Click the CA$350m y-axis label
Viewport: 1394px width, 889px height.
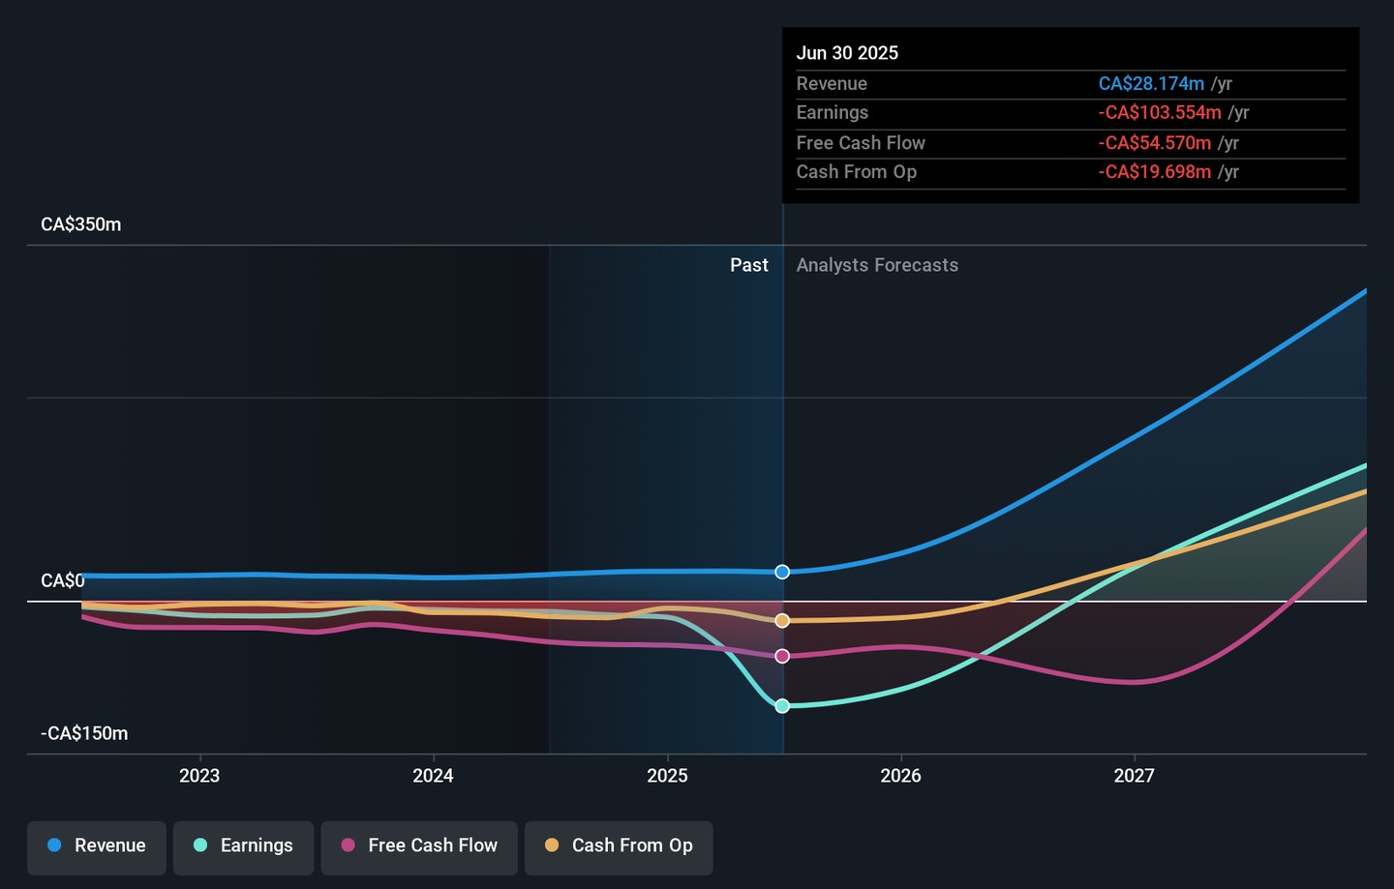(81, 224)
